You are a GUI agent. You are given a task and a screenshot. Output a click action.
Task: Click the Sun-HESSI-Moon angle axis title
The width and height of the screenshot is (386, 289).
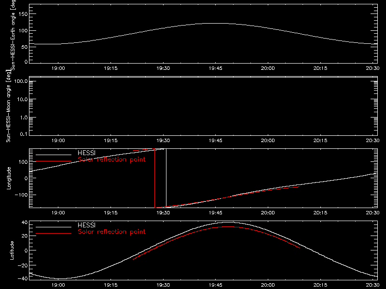click(x=8, y=105)
